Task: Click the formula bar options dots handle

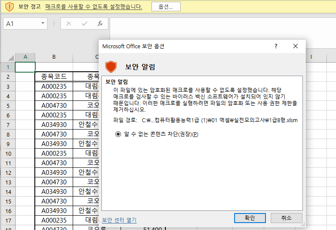Action: tap(54, 23)
